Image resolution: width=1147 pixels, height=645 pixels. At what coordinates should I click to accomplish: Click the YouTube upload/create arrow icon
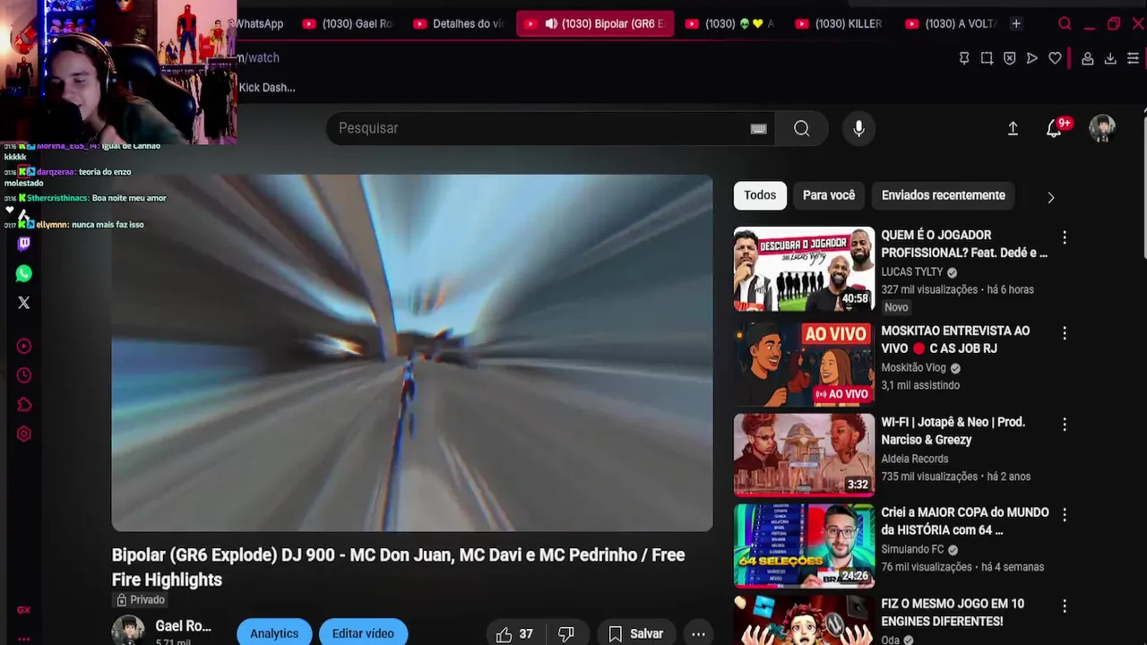click(x=1013, y=128)
